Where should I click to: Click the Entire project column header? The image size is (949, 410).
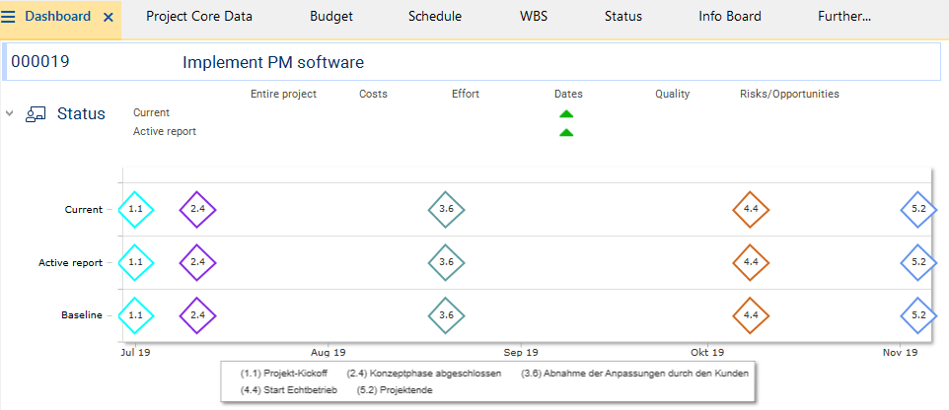pyautogui.click(x=283, y=94)
